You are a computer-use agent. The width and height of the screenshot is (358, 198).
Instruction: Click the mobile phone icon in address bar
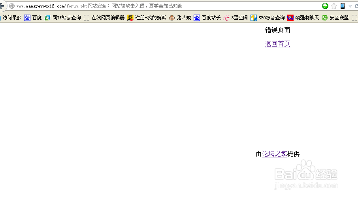pos(343,6)
